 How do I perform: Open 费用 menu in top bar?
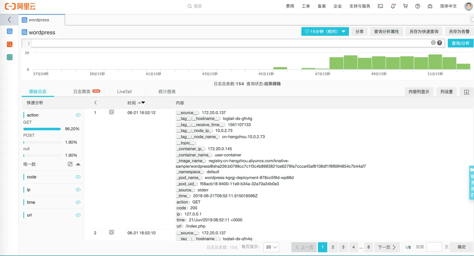[x=290, y=6]
